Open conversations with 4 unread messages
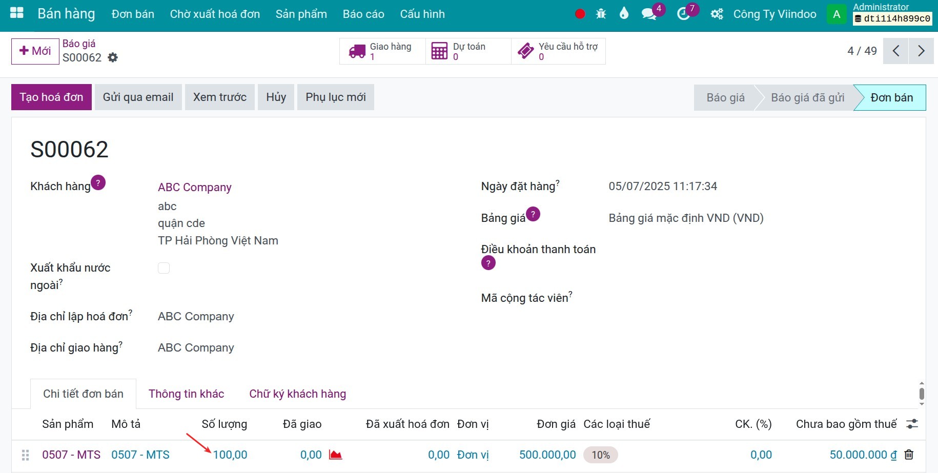 click(649, 14)
